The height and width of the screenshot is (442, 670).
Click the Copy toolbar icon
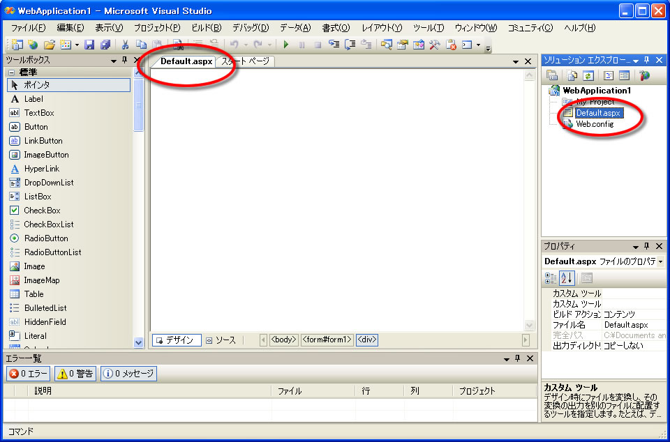(141, 45)
